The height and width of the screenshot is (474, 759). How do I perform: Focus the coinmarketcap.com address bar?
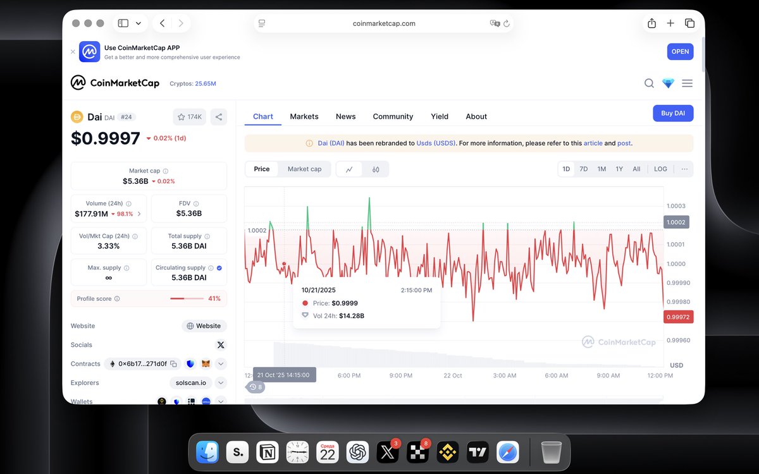pyautogui.click(x=384, y=23)
